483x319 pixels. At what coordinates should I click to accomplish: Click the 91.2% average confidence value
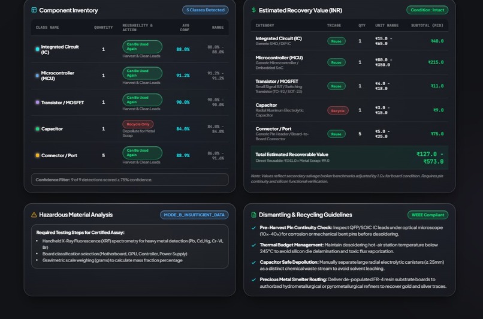[183, 76]
